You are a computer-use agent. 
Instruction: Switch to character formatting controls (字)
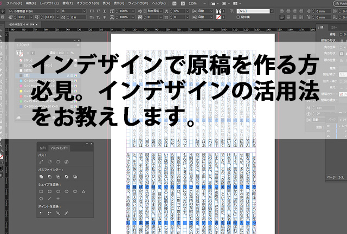click(3, 11)
